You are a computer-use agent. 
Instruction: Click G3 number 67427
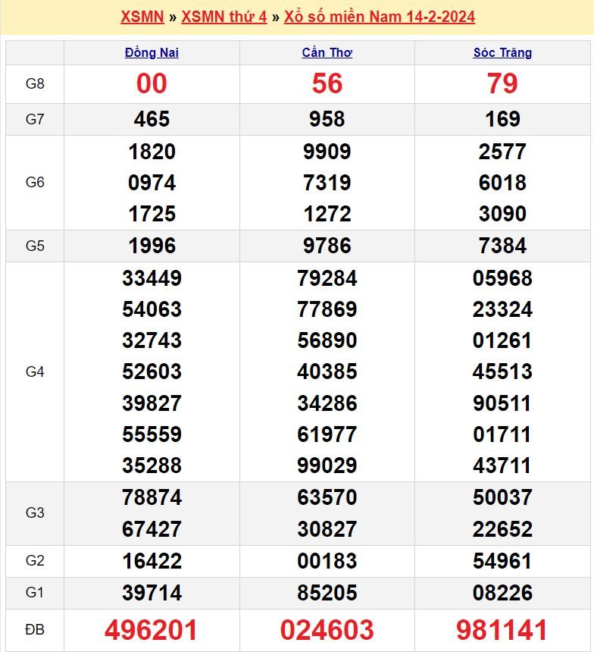pyautogui.click(x=152, y=529)
